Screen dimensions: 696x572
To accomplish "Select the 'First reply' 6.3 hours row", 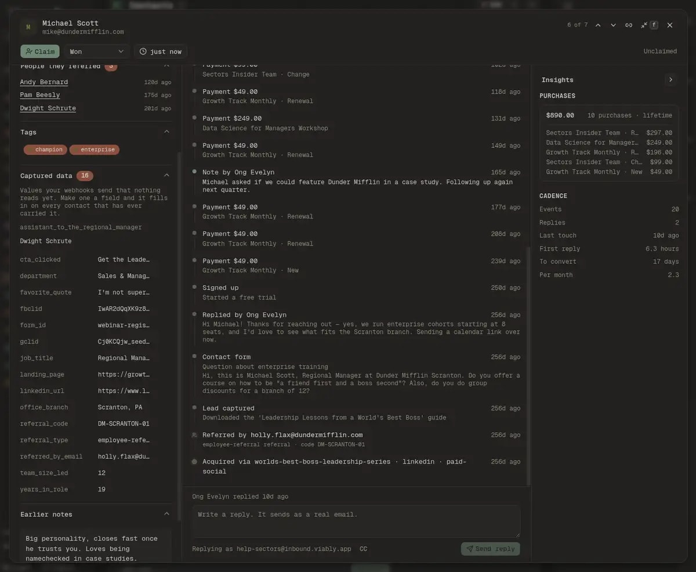I will [609, 249].
